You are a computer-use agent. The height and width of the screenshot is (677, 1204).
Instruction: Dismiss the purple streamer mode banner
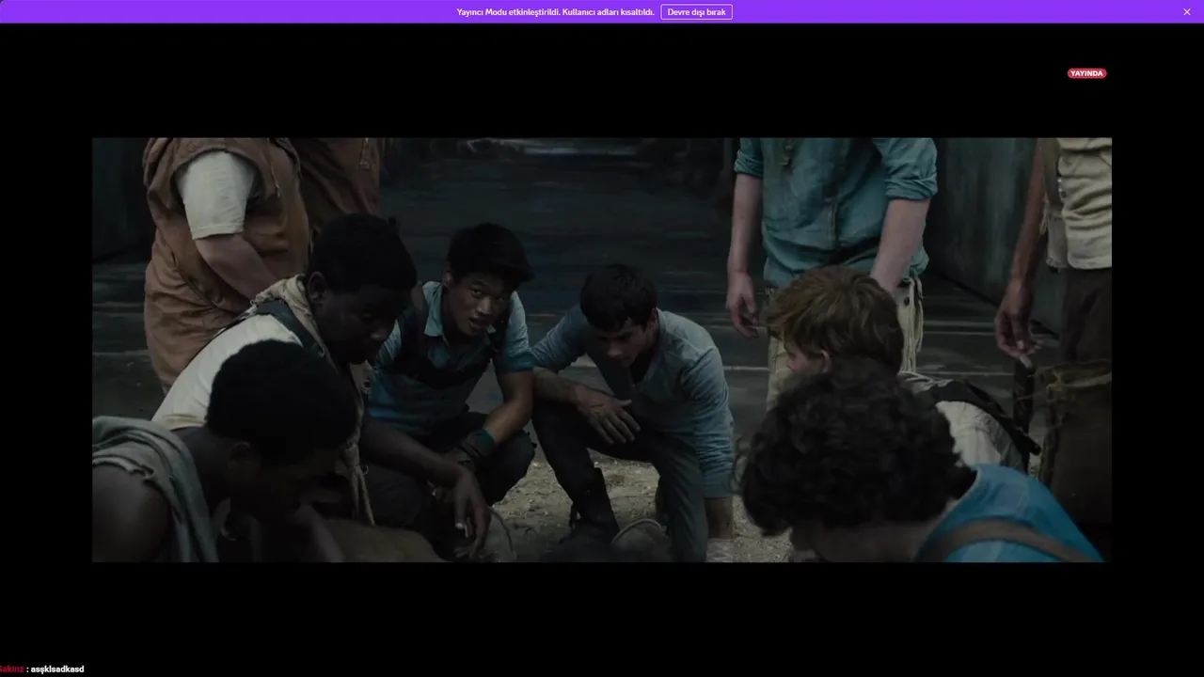point(1187,12)
